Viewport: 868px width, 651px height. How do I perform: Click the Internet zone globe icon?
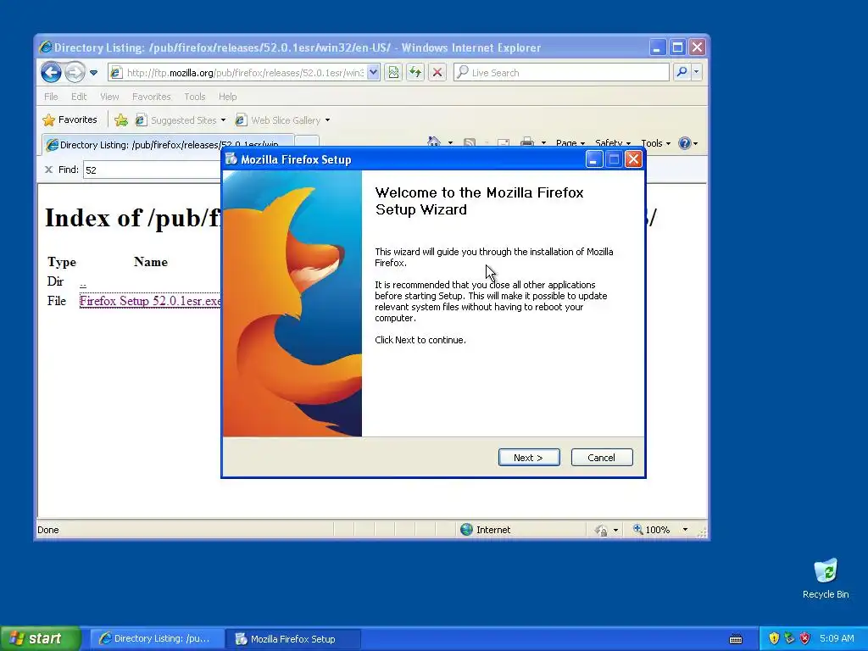click(466, 529)
